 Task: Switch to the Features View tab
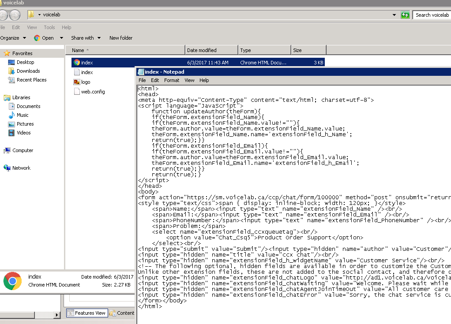click(87, 313)
